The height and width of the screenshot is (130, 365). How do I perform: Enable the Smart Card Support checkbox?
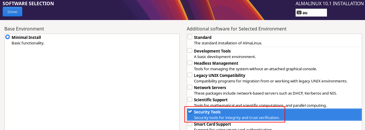(x=190, y=124)
